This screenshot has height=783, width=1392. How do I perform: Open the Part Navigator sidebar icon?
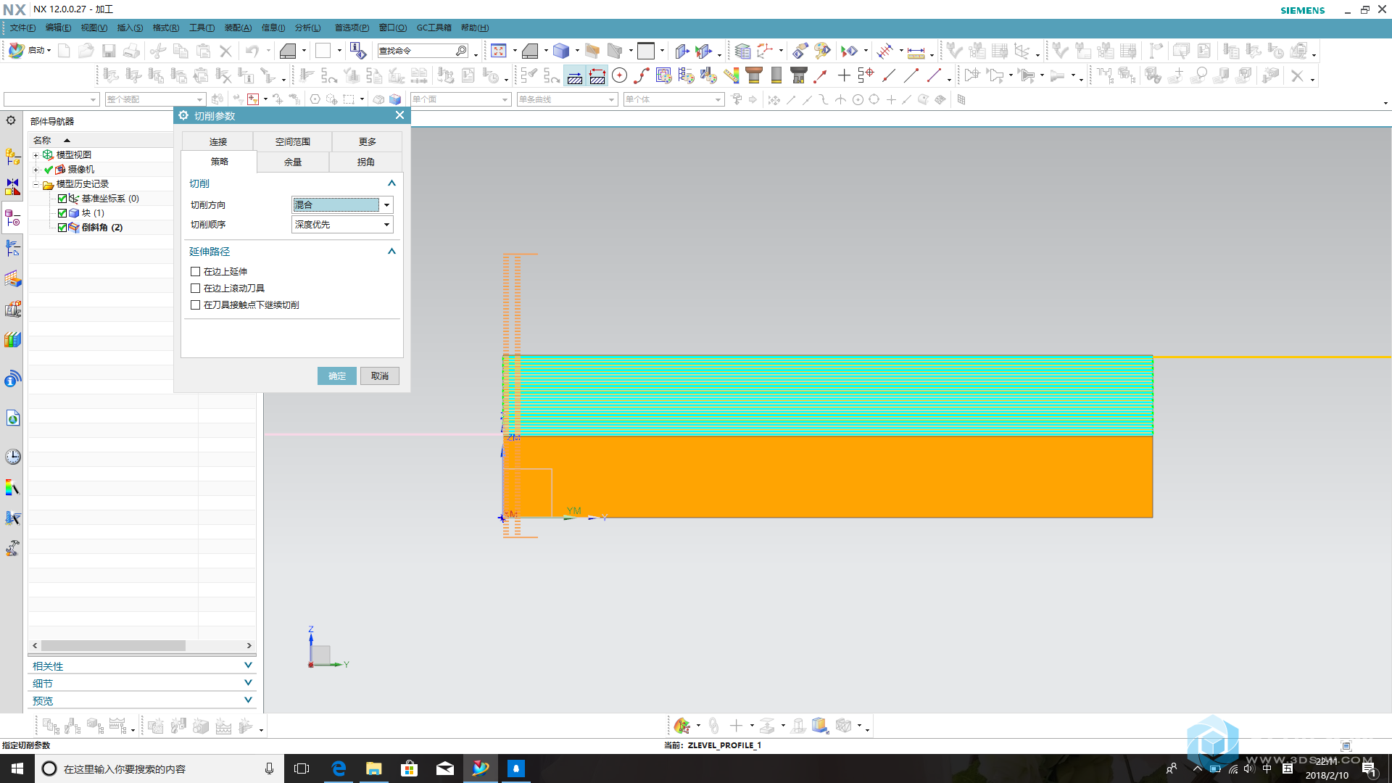click(x=13, y=217)
